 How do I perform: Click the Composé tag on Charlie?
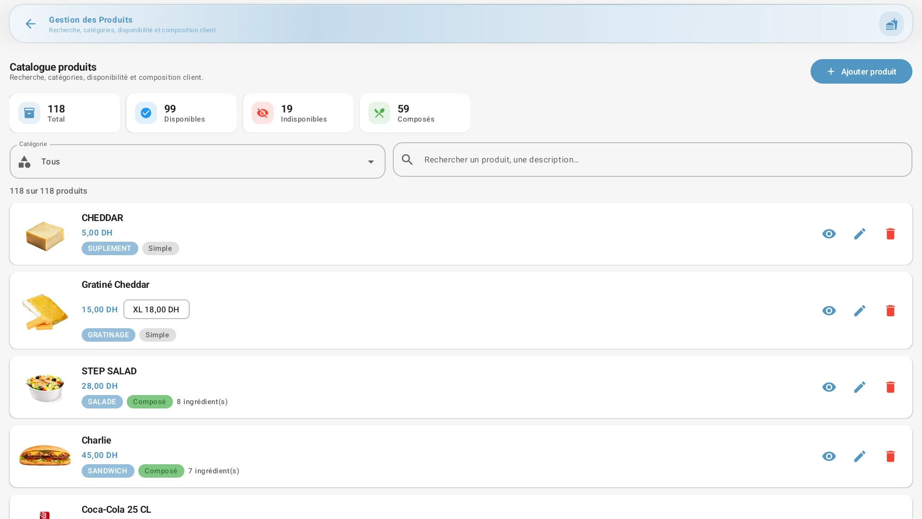coord(161,471)
